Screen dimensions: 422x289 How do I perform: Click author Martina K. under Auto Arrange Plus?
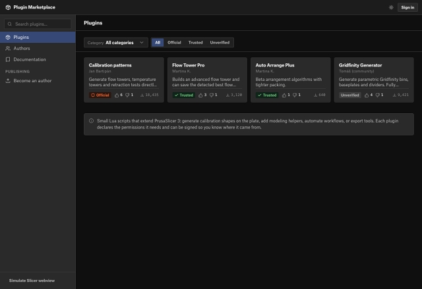point(265,71)
